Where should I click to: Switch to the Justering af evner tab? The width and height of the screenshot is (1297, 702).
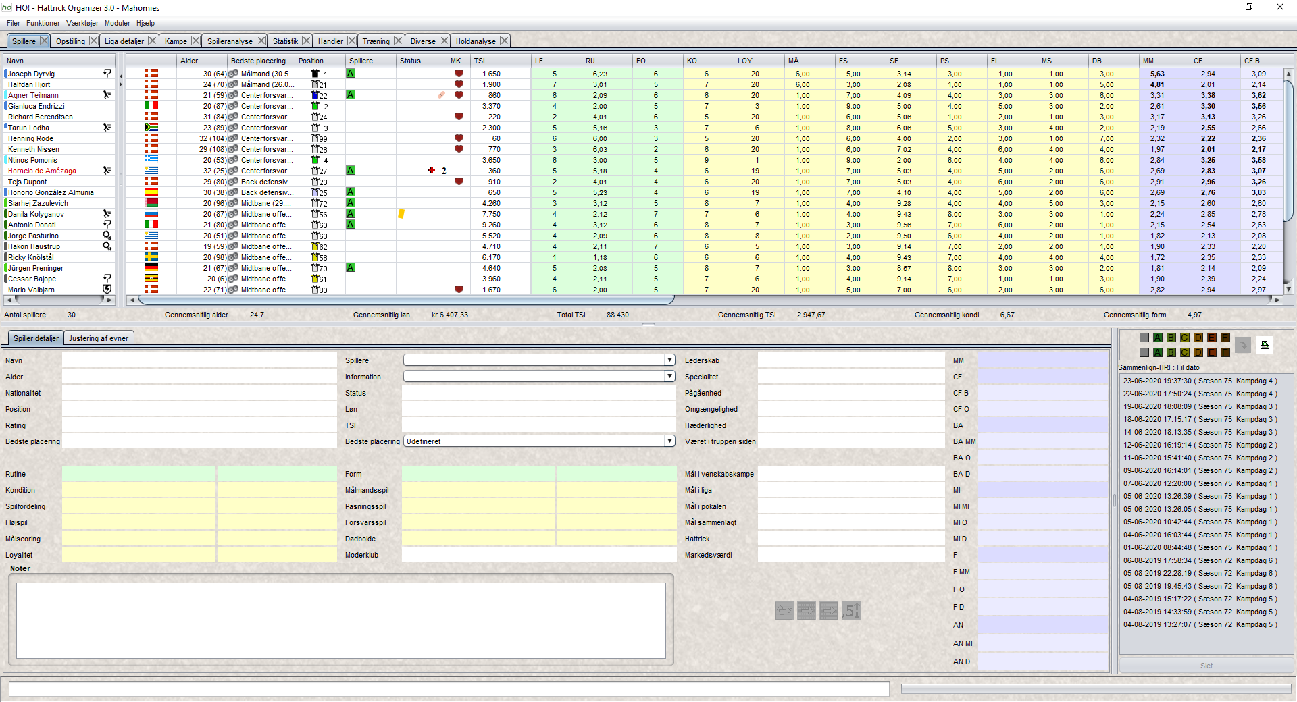pyautogui.click(x=99, y=338)
